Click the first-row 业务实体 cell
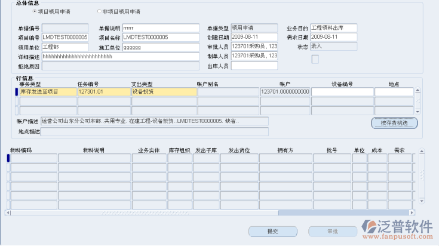 click(x=149, y=158)
